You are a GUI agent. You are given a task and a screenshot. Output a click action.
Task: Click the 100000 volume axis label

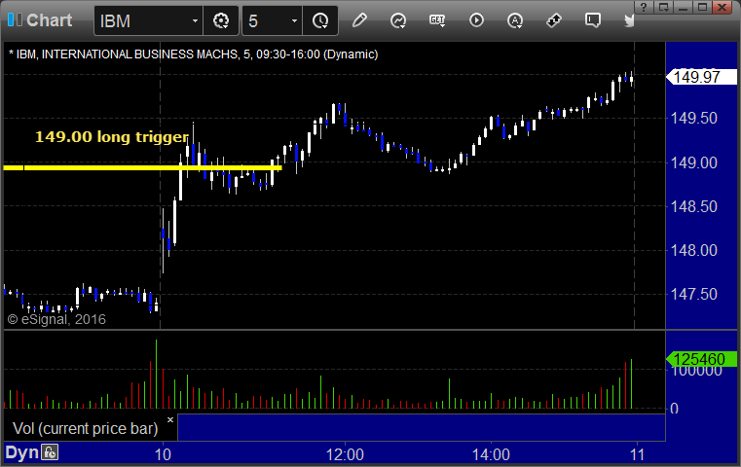pyautogui.click(x=697, y=371)
